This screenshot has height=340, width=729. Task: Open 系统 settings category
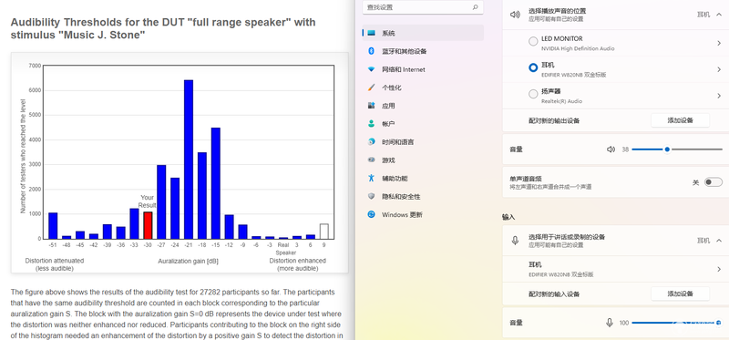[423, 33]
